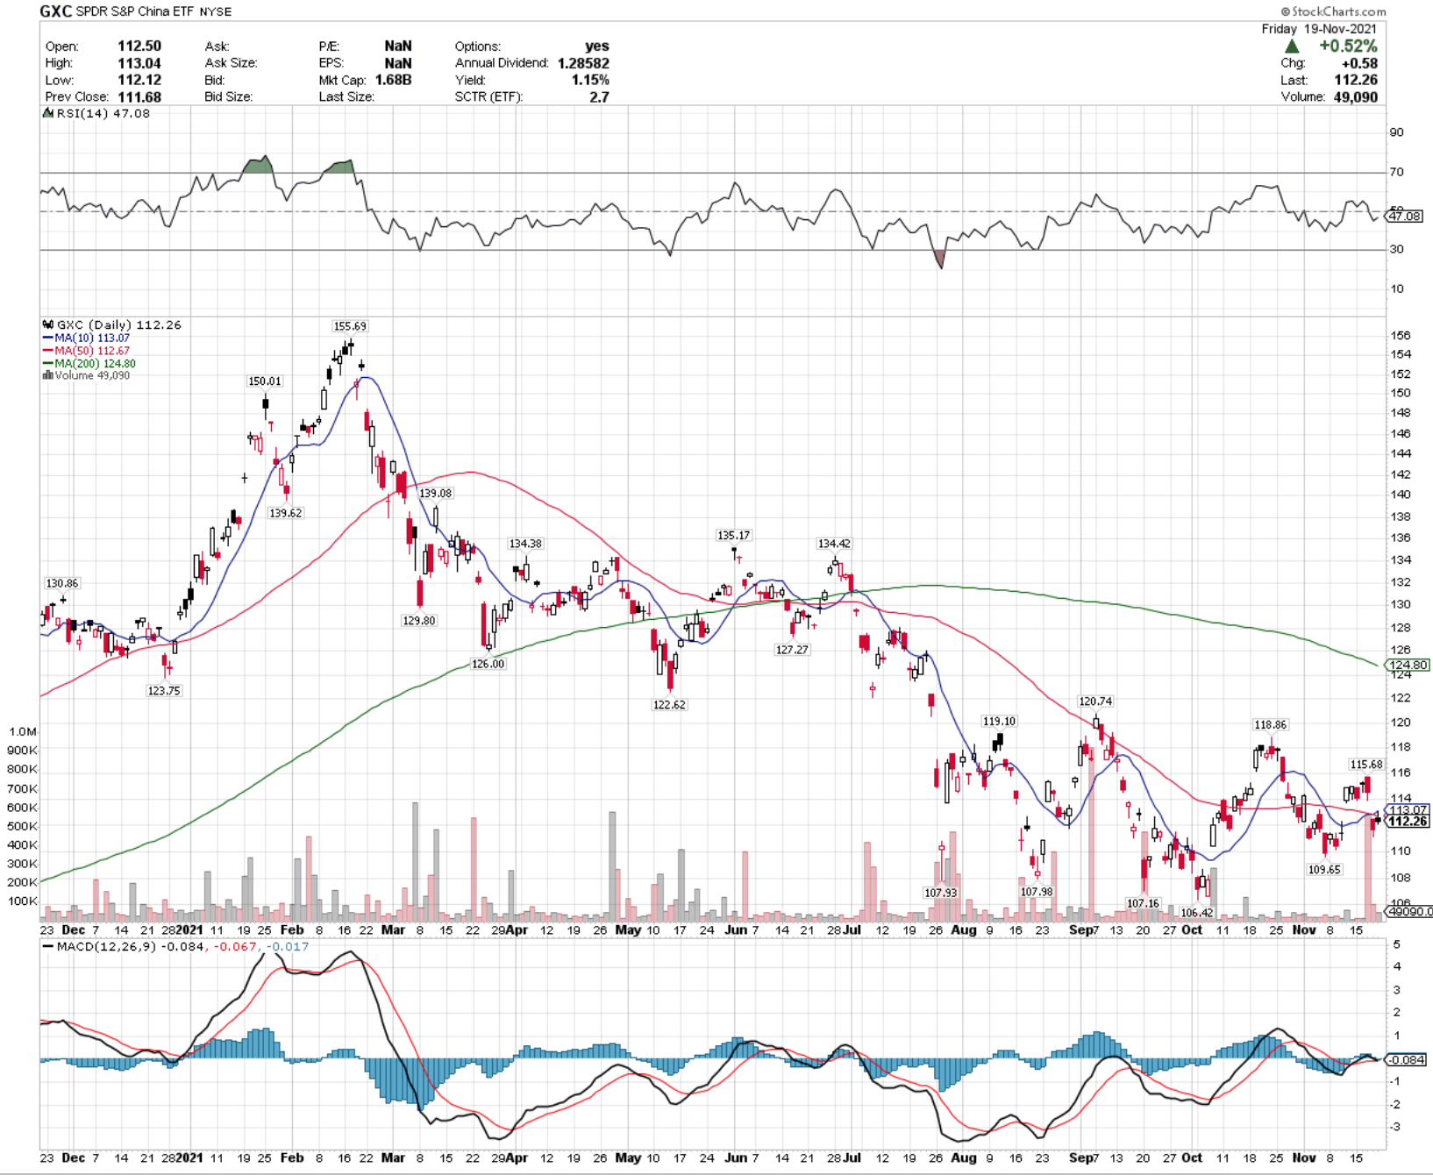Click the 1.0M volume axis label

(x=23, y=731)
